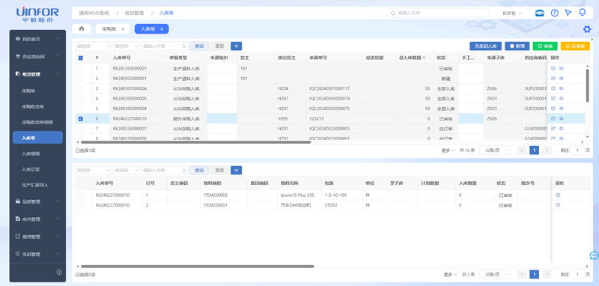Image resolution: width=599 pixels, height=286 pixels.
Task: Click edit icon for row RK240305000005
Action: coord(553,98)
